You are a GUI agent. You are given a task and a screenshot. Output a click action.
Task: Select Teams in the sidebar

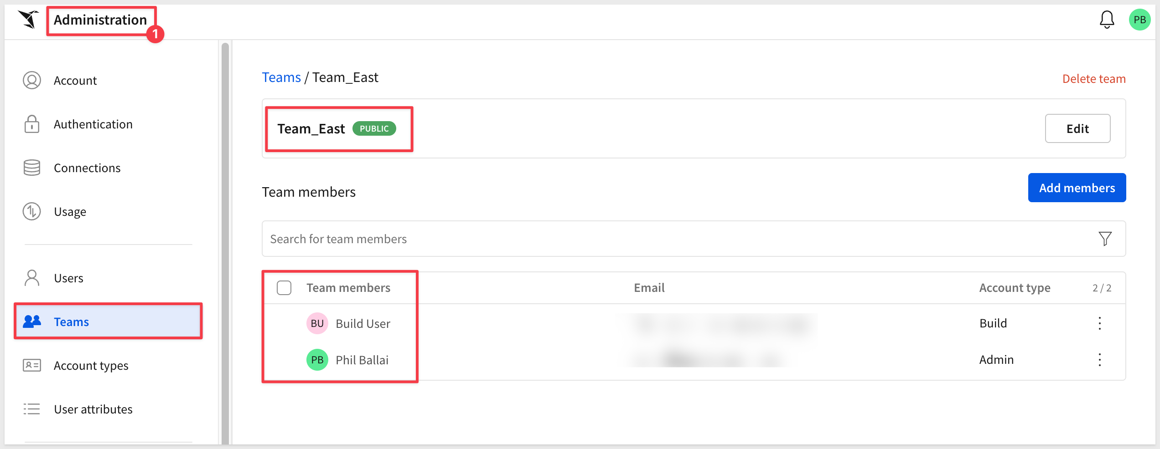(108, 321)
